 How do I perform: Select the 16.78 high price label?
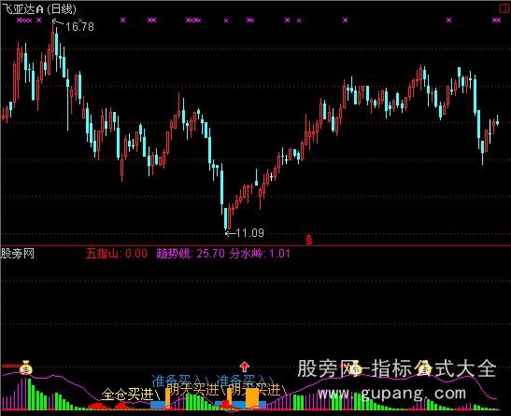click(79, 27)
